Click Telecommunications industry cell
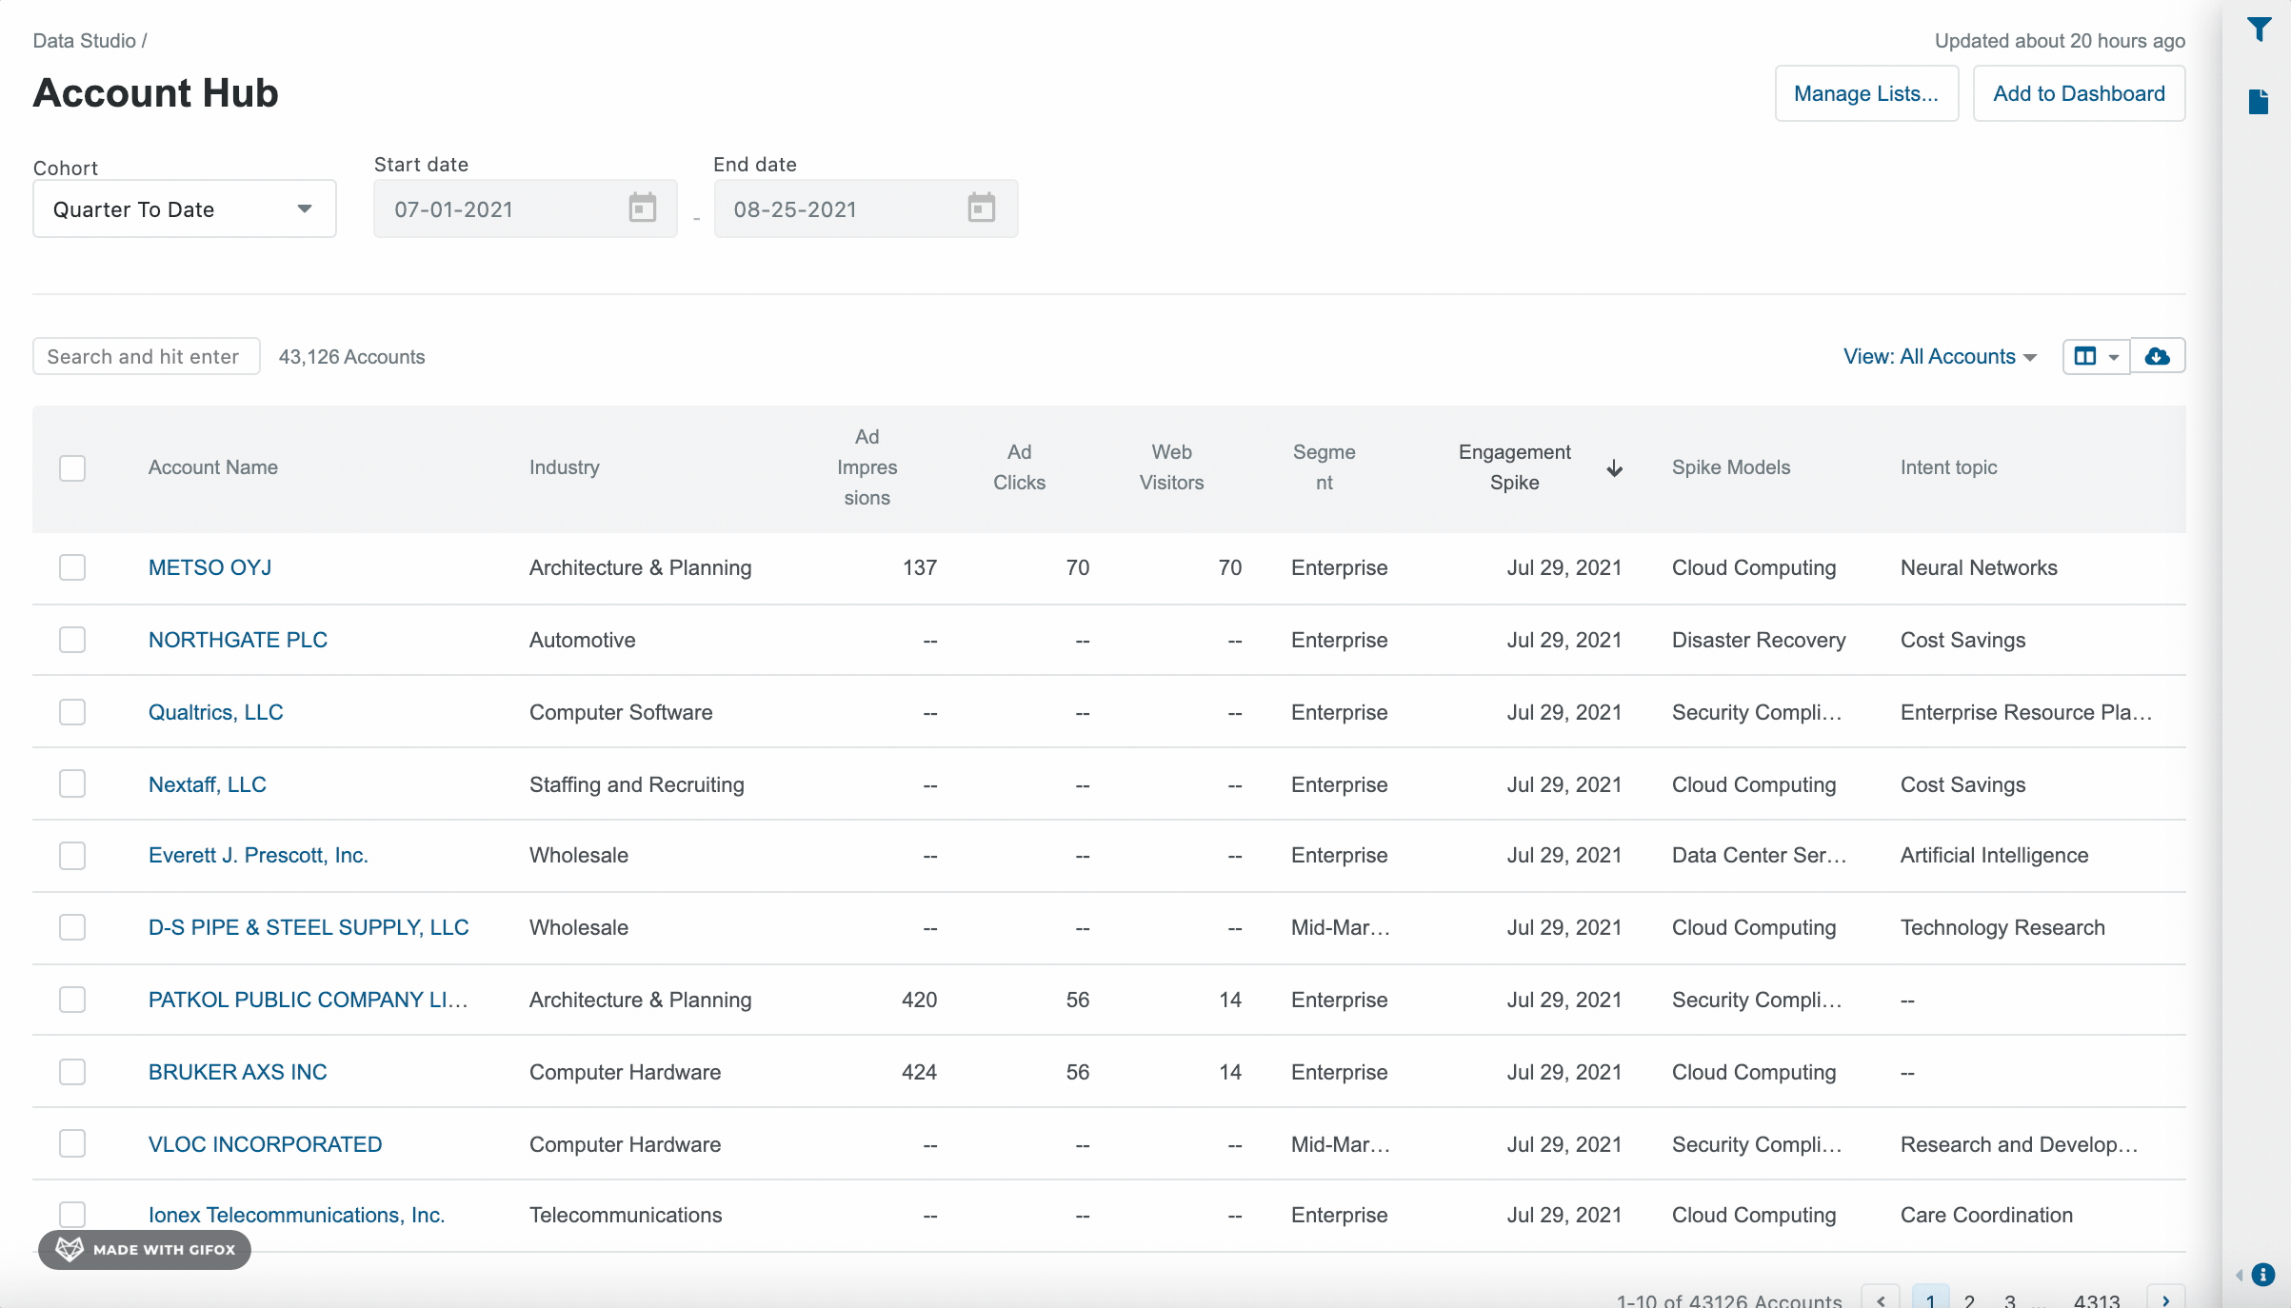2291x1308 pixels. pos(626,1215)
